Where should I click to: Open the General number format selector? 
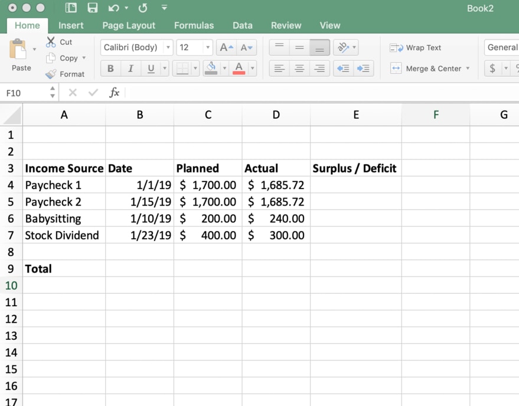point(502,47)
